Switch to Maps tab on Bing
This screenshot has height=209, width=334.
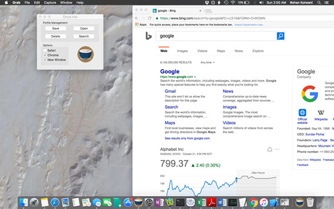pos(221,51)
